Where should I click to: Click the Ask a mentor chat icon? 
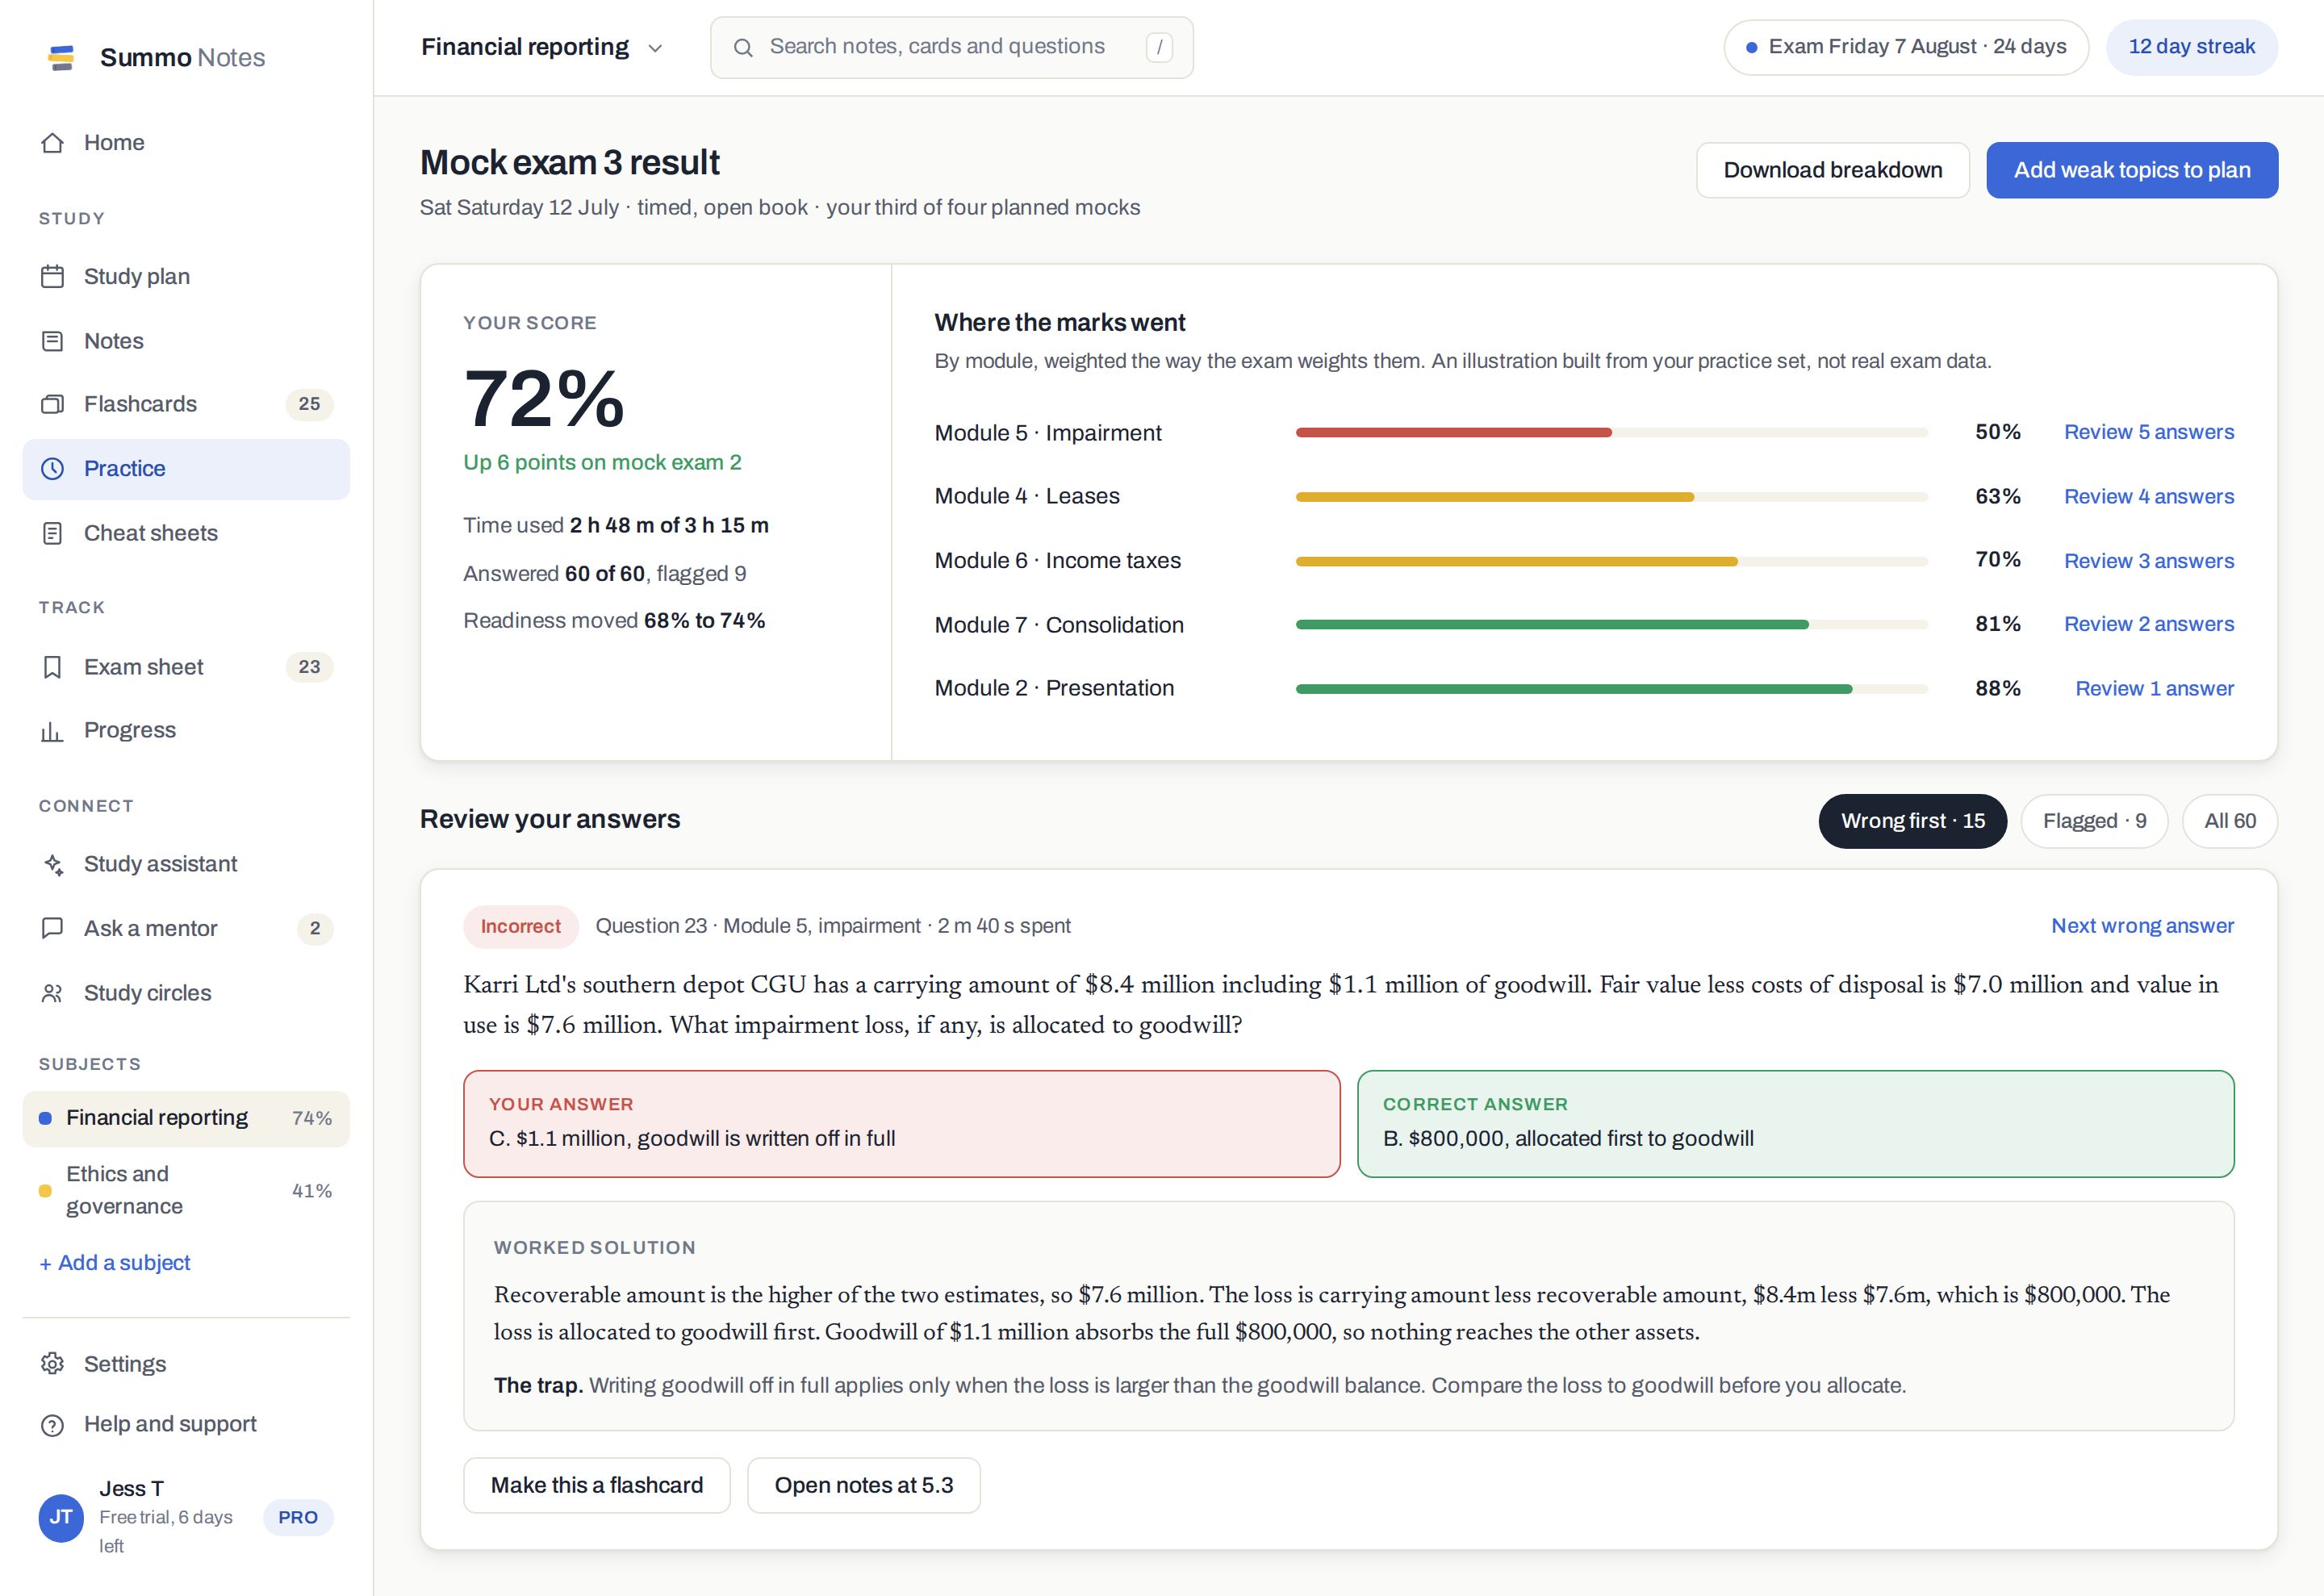click(53, 929)
